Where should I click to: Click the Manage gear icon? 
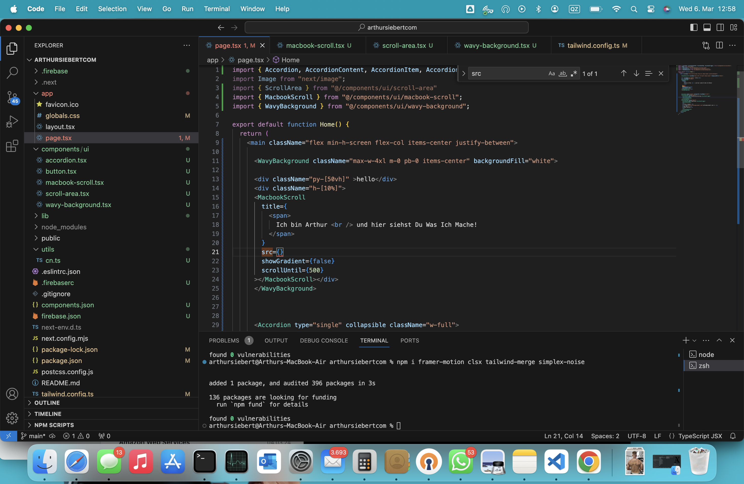point(12,418)
